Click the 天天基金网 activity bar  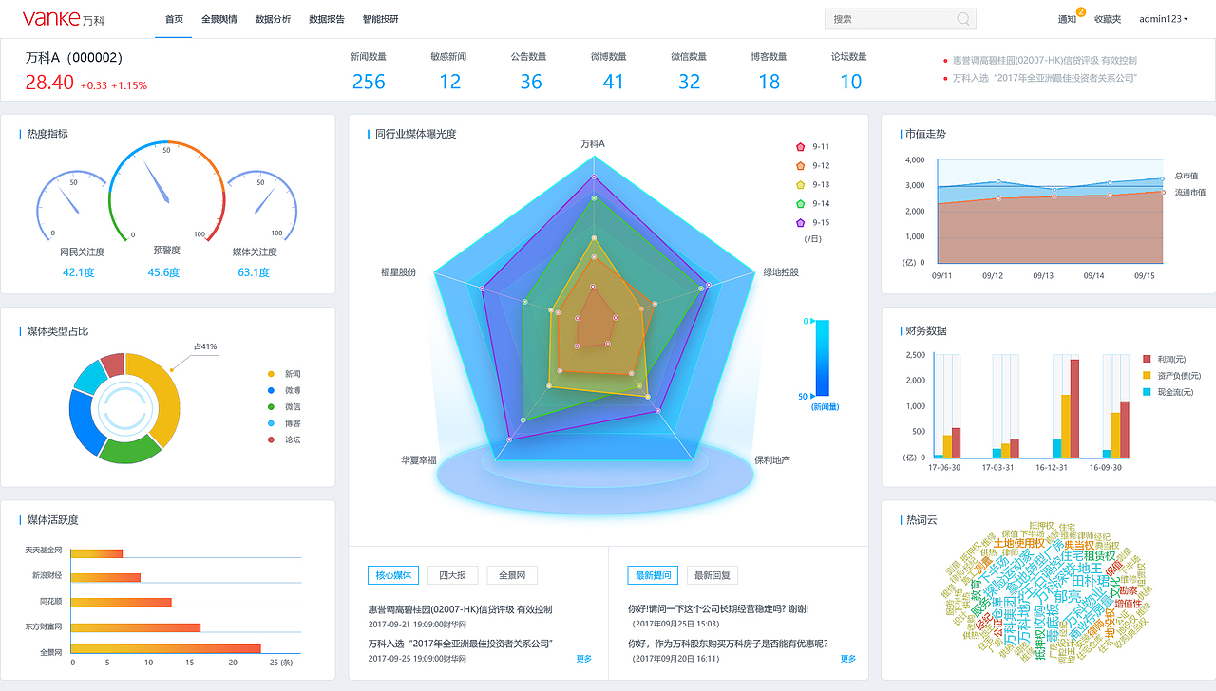[96, 553]
